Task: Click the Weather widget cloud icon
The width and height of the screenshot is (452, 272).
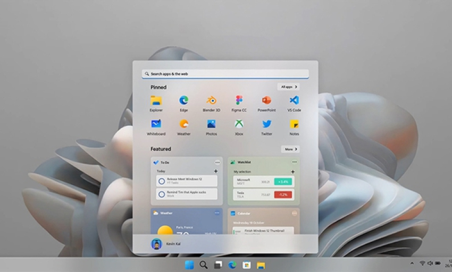Action: tap(156, 213)
